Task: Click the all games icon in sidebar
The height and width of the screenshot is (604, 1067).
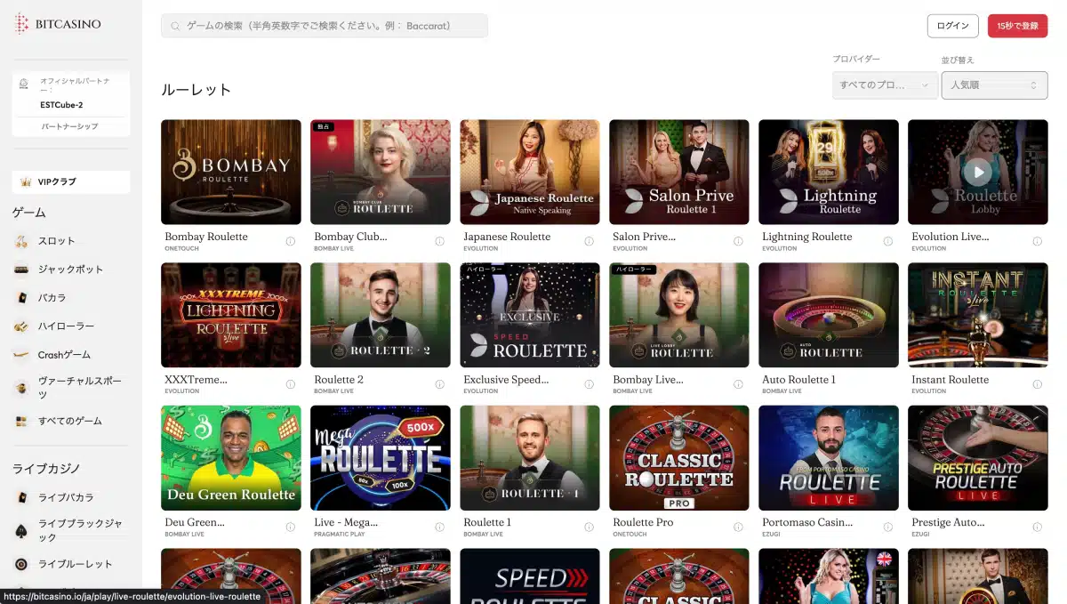Action: pos(21,421)
